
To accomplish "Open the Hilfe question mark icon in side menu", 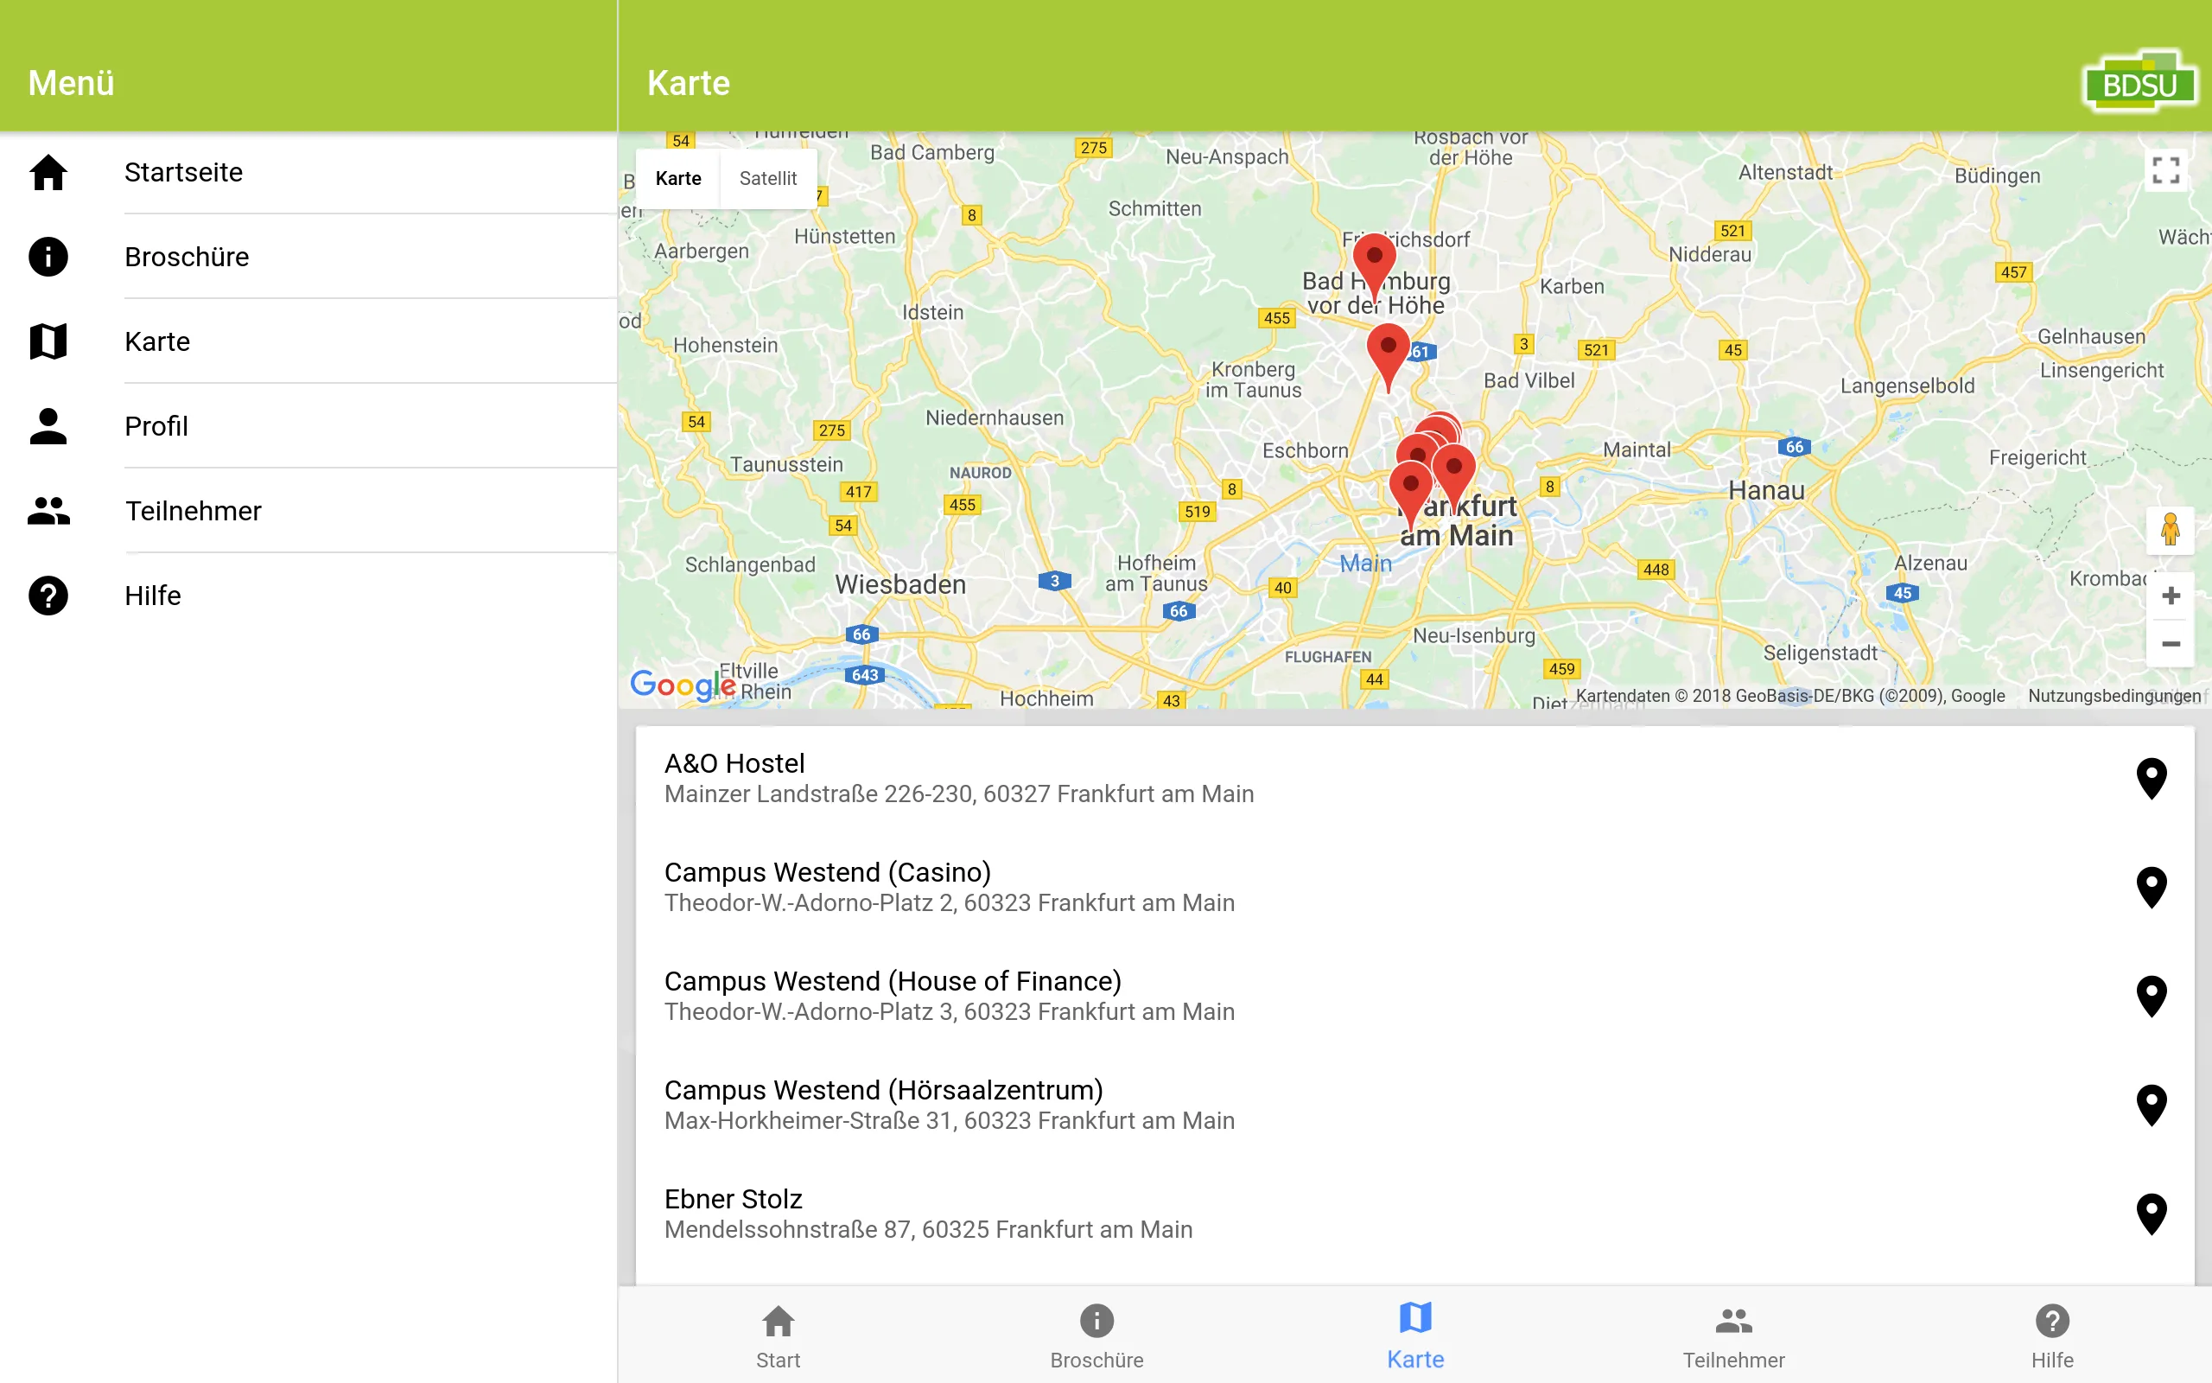I will [x=48, y=596].
